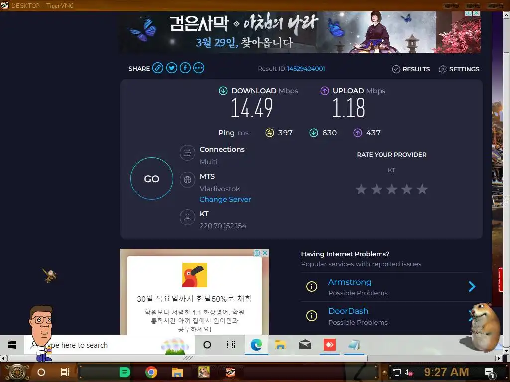Screen dimensions: 510x382
Task: Open File Explorer on the host taskbar
Action: (178, 372)
